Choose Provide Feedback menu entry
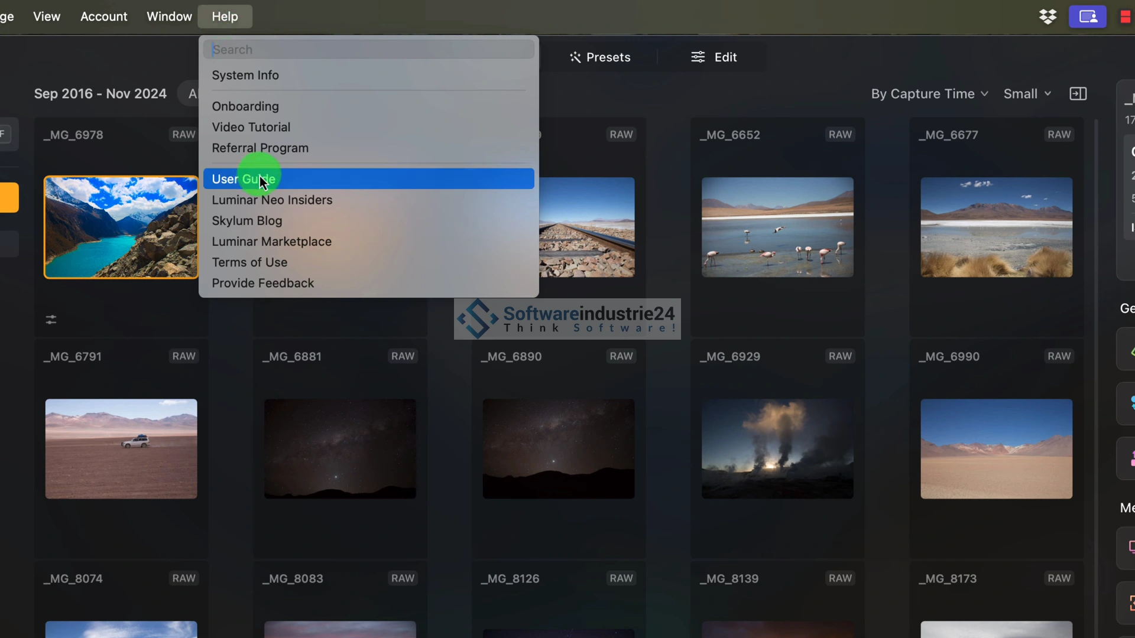 262,283
